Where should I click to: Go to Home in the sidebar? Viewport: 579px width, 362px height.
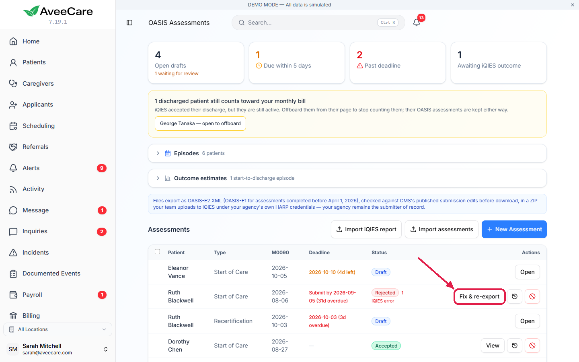[x=57, y=41]
